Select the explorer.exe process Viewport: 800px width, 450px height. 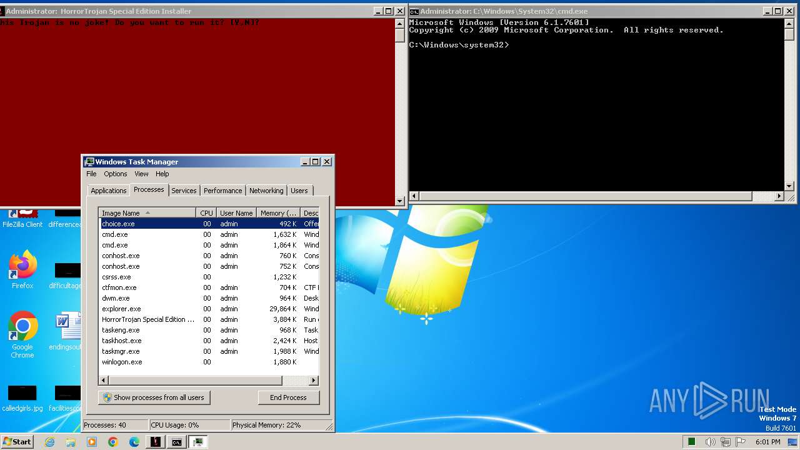pyautogui.click(x=209, y=309)
